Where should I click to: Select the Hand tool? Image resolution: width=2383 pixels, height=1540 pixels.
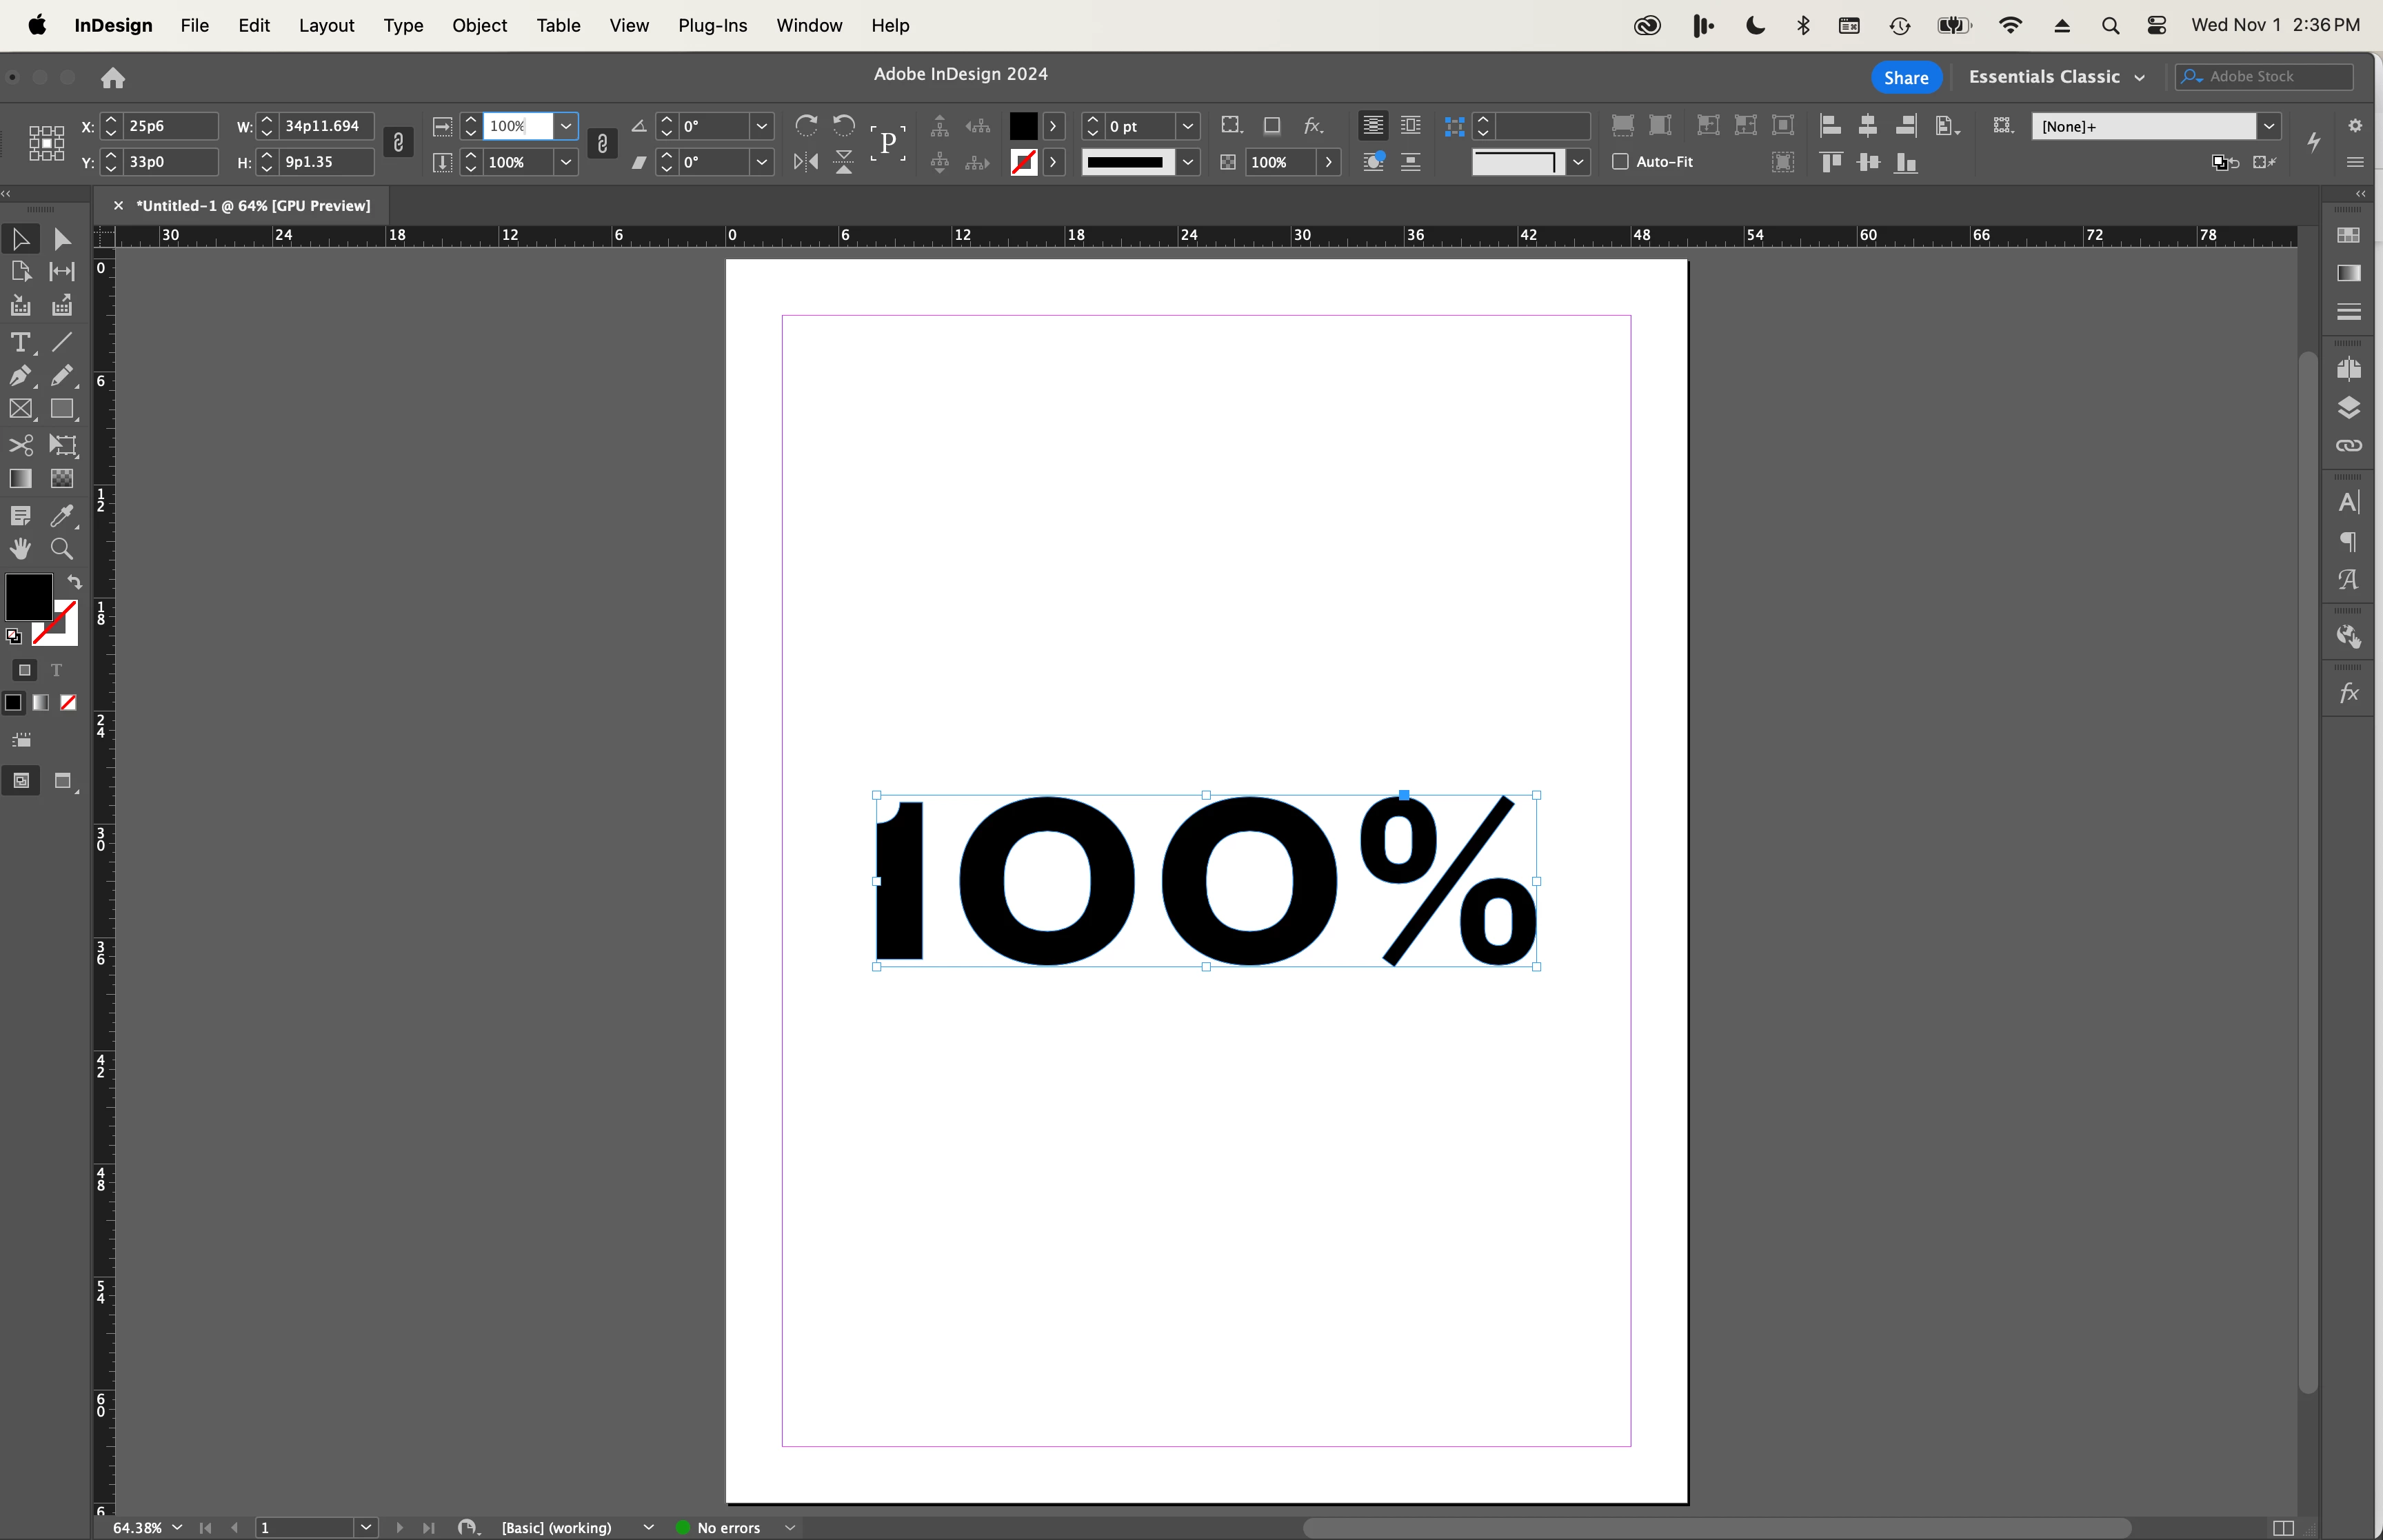coord(19,549)
